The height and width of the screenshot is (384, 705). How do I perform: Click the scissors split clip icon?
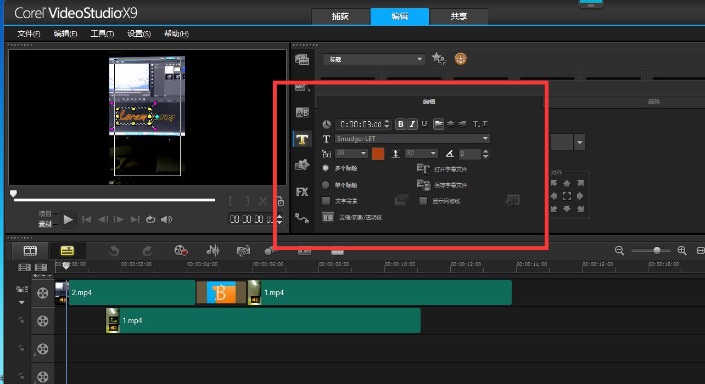click(x=263, y=202)
